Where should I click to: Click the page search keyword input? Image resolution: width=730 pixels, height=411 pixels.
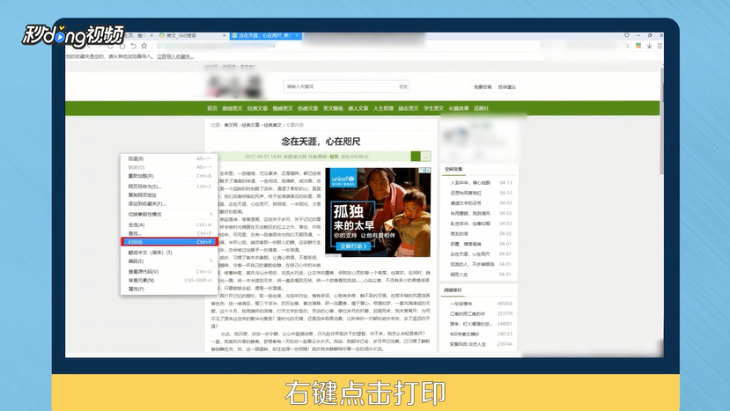(x=341, y=86)
